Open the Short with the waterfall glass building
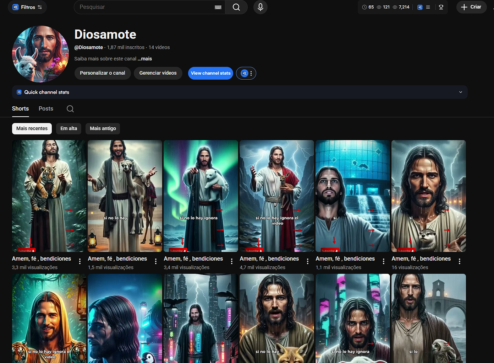Screen dimensions: 494x363 tap(353, 196)
